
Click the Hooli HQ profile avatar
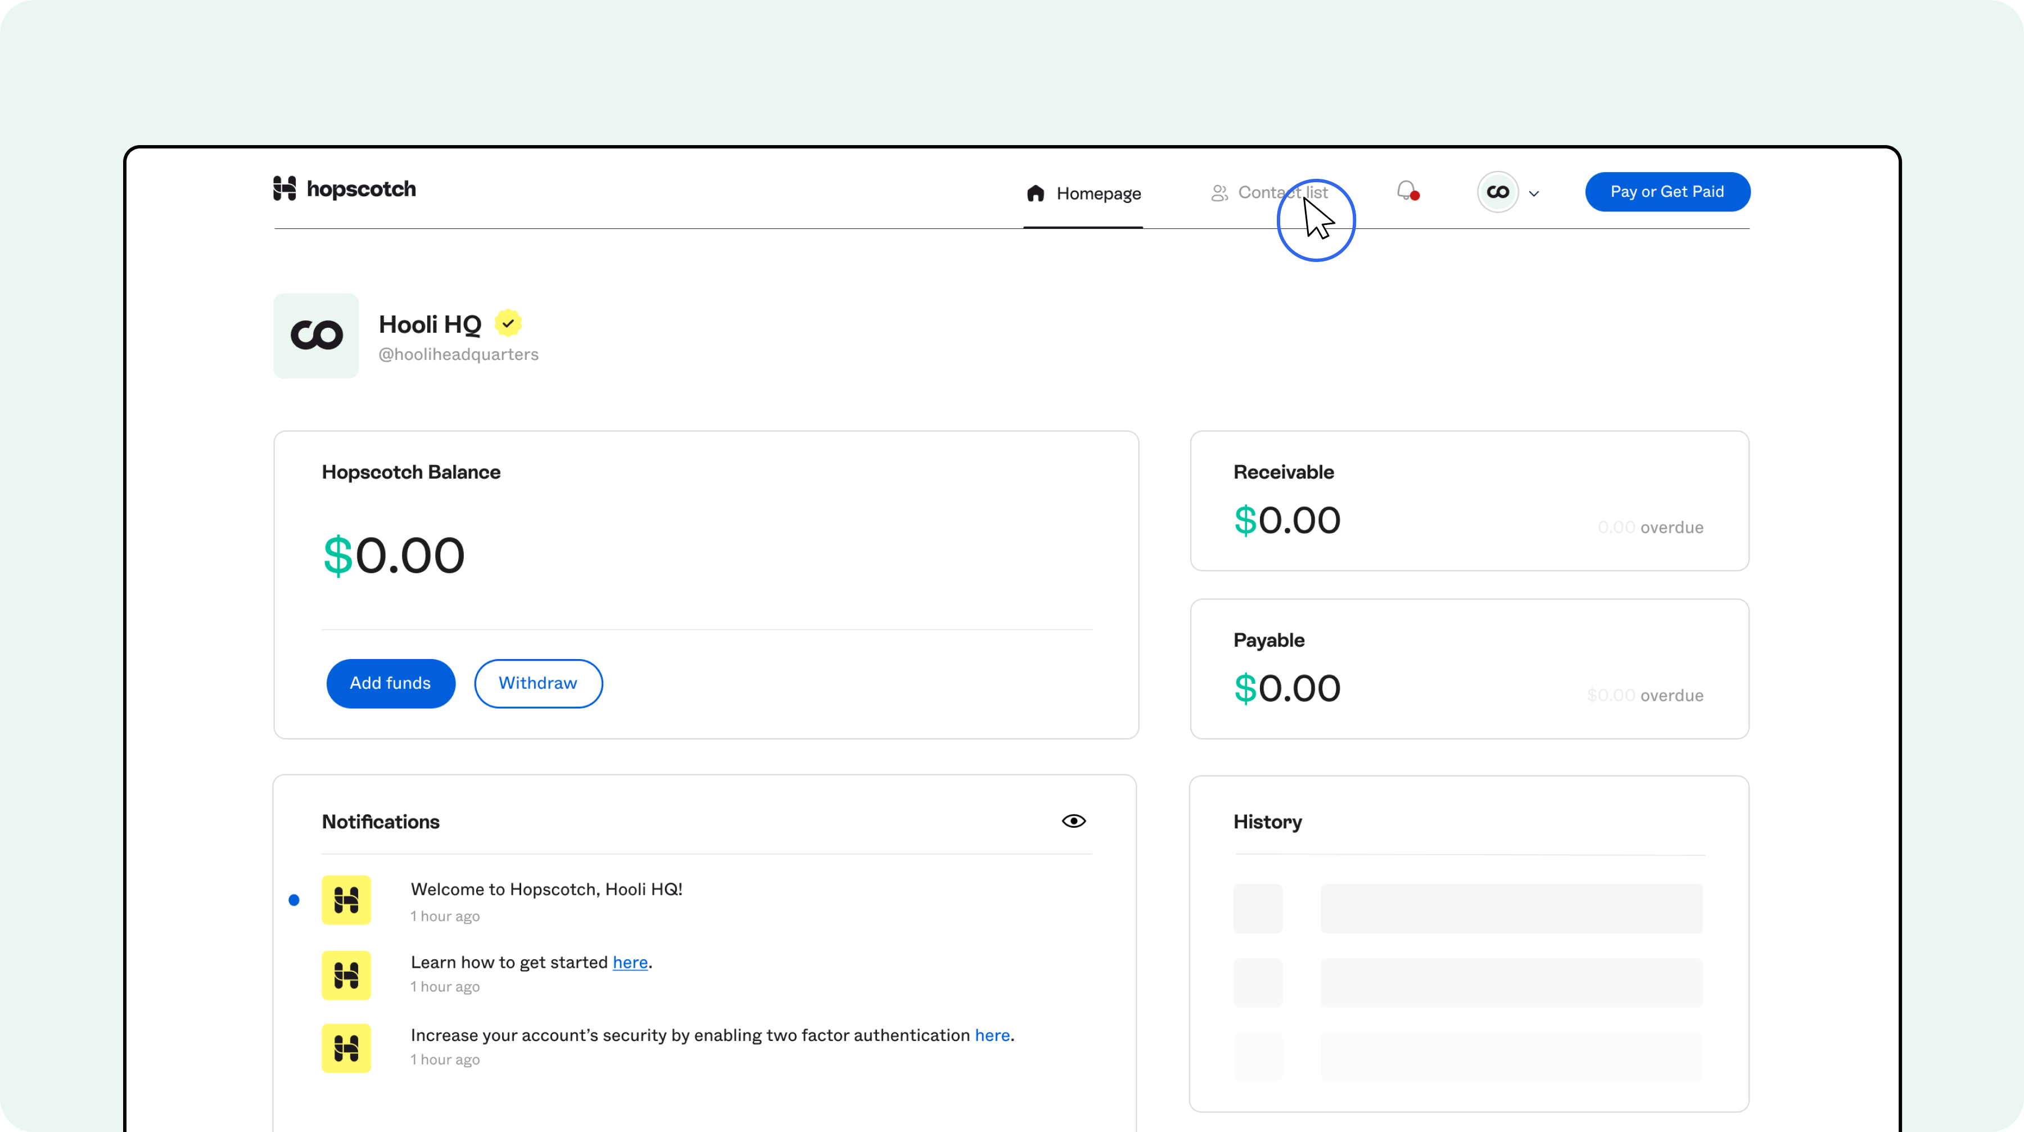pyautogui.click(x=316, y=336)
